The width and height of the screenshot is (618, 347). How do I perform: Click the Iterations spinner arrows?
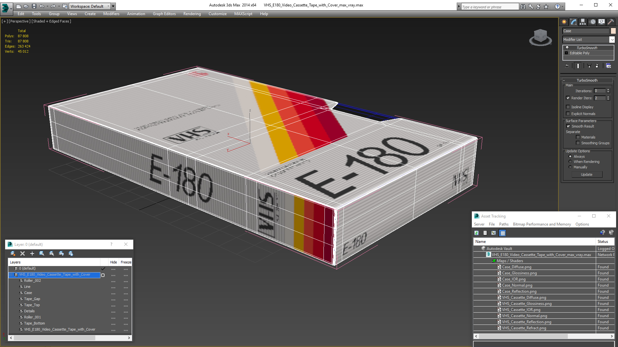(608, 91)
